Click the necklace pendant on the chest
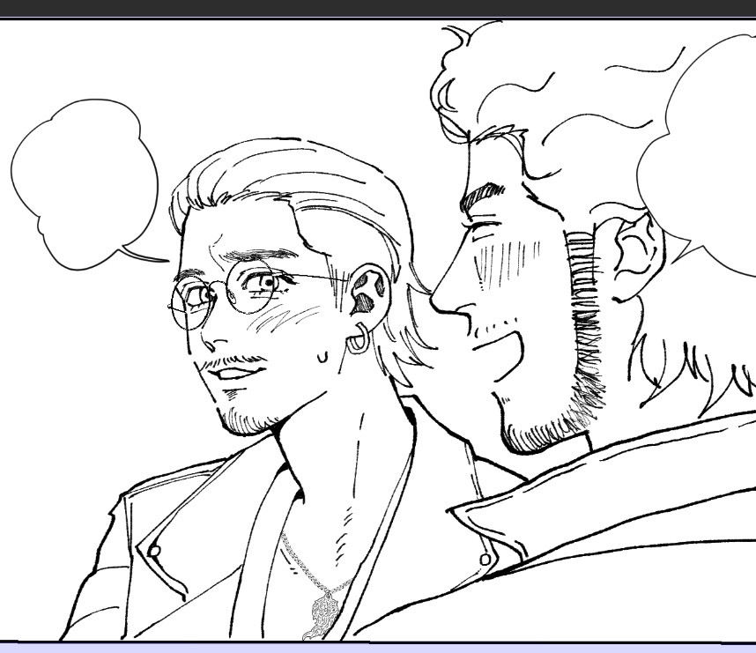Viewport: 756px width, 653px height. coord(324,611)
